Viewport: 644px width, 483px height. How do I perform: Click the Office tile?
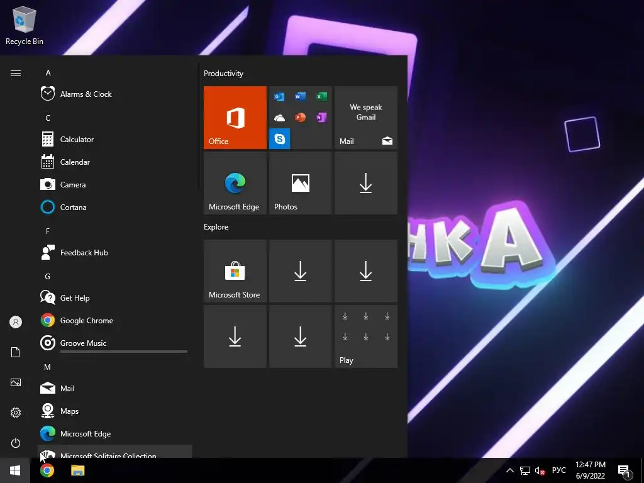coord(235,118)
